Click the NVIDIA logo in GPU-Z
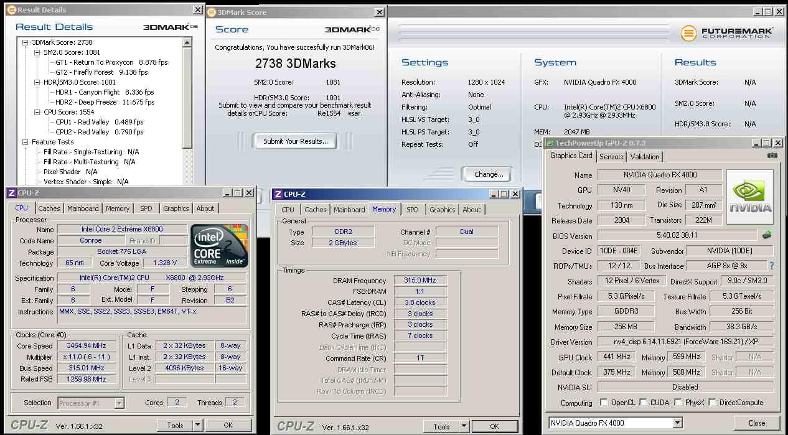The height and width of the screenshot is (435, 788). click(750, 197)
